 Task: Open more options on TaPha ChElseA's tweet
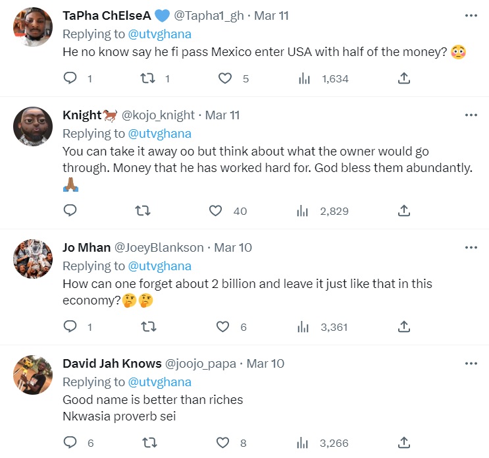[471, 15]
